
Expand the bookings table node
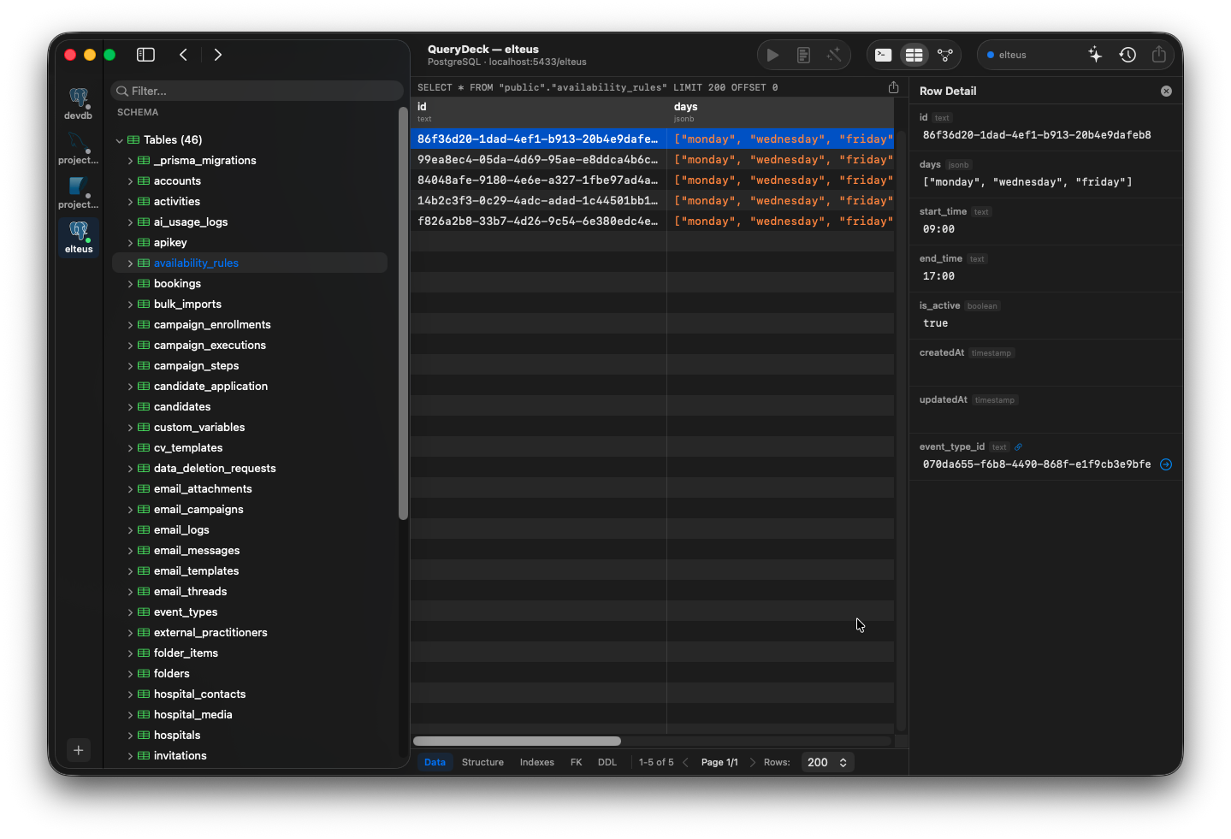130,284
